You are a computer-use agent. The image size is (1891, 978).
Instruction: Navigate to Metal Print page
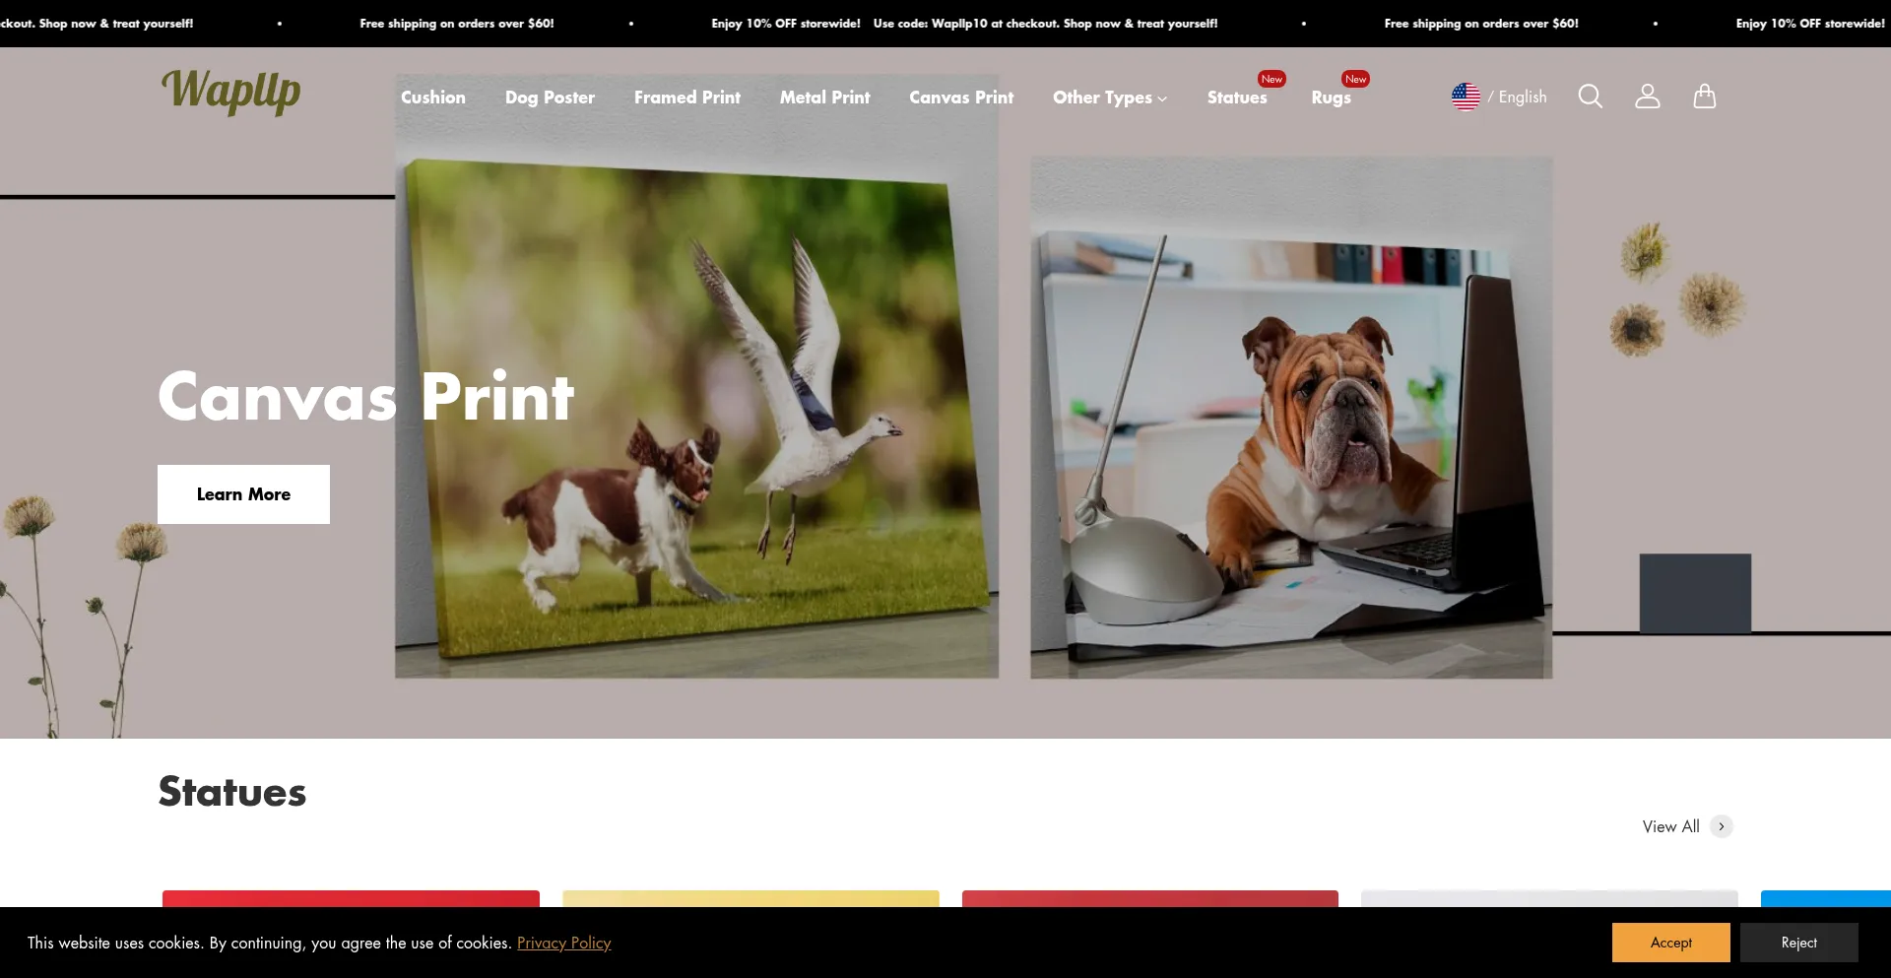824,98
